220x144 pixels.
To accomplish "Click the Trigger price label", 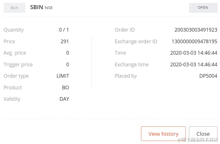I will (x=18, y=65).
